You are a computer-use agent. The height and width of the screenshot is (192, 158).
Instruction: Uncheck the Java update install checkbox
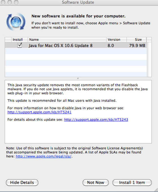click(20, 45)
